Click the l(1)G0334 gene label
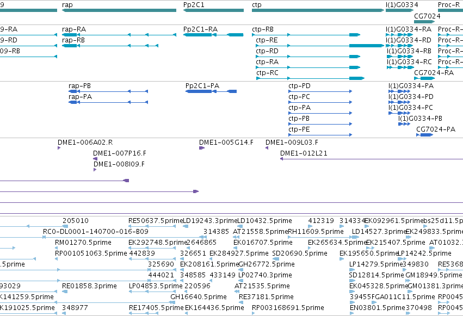Image resolution: width=463 pixels, height=316 pixels. tap(402, 5)
